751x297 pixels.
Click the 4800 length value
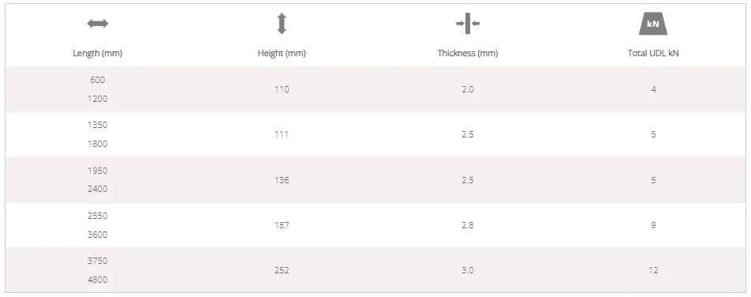tap(98, 280)
